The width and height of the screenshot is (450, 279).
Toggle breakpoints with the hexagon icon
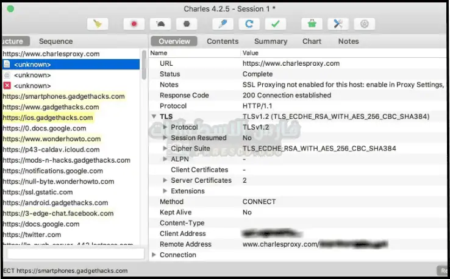pos(186,24)
